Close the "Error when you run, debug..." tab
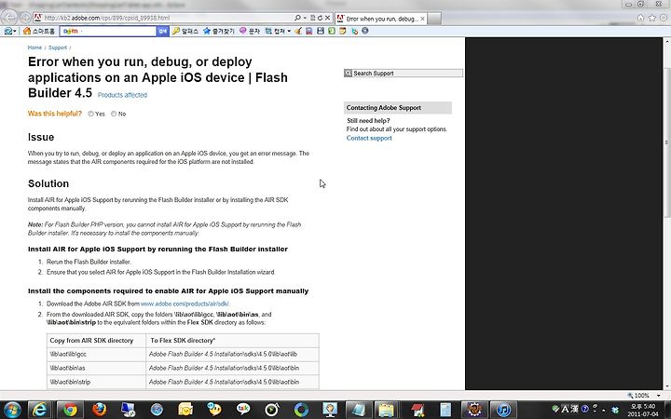 422,19
